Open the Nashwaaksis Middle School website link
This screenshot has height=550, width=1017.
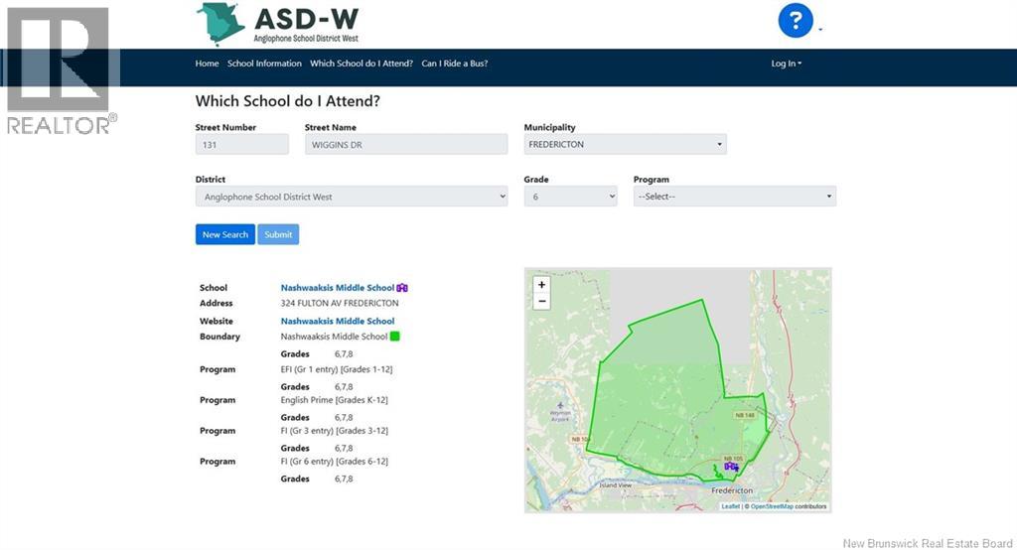pos(338,322)
